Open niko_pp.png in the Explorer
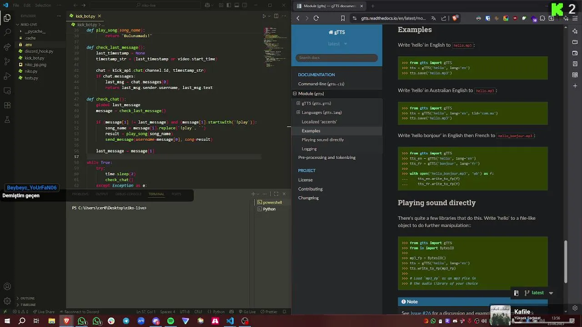Viewport: 582px width, 327px height. click(x=35, y=64)
